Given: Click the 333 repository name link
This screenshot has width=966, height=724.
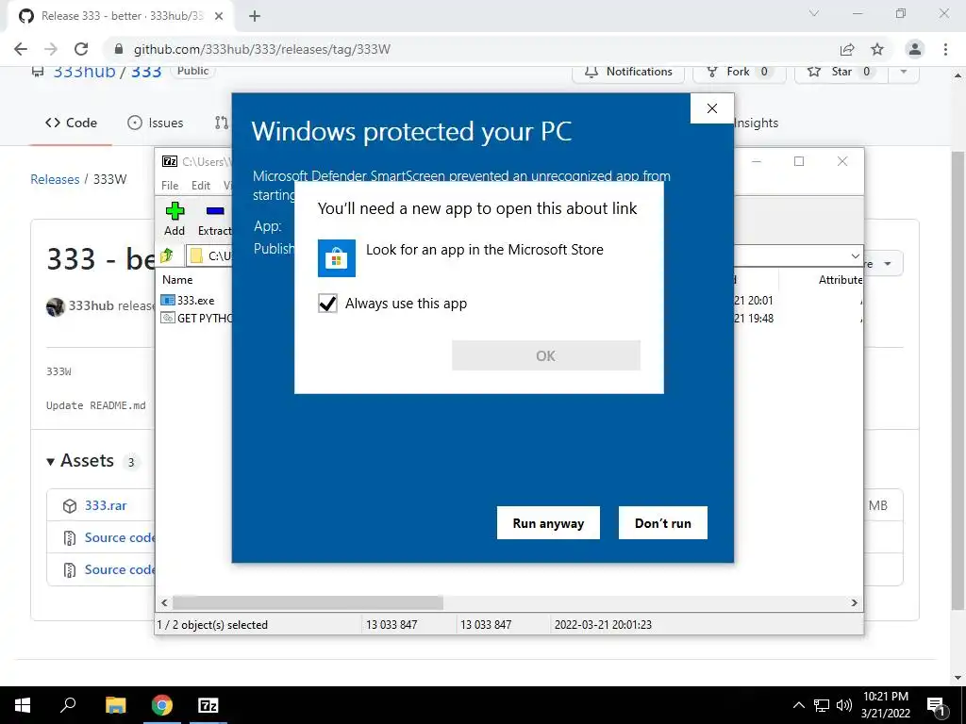Looking at the screenshot, I should 146,72.
